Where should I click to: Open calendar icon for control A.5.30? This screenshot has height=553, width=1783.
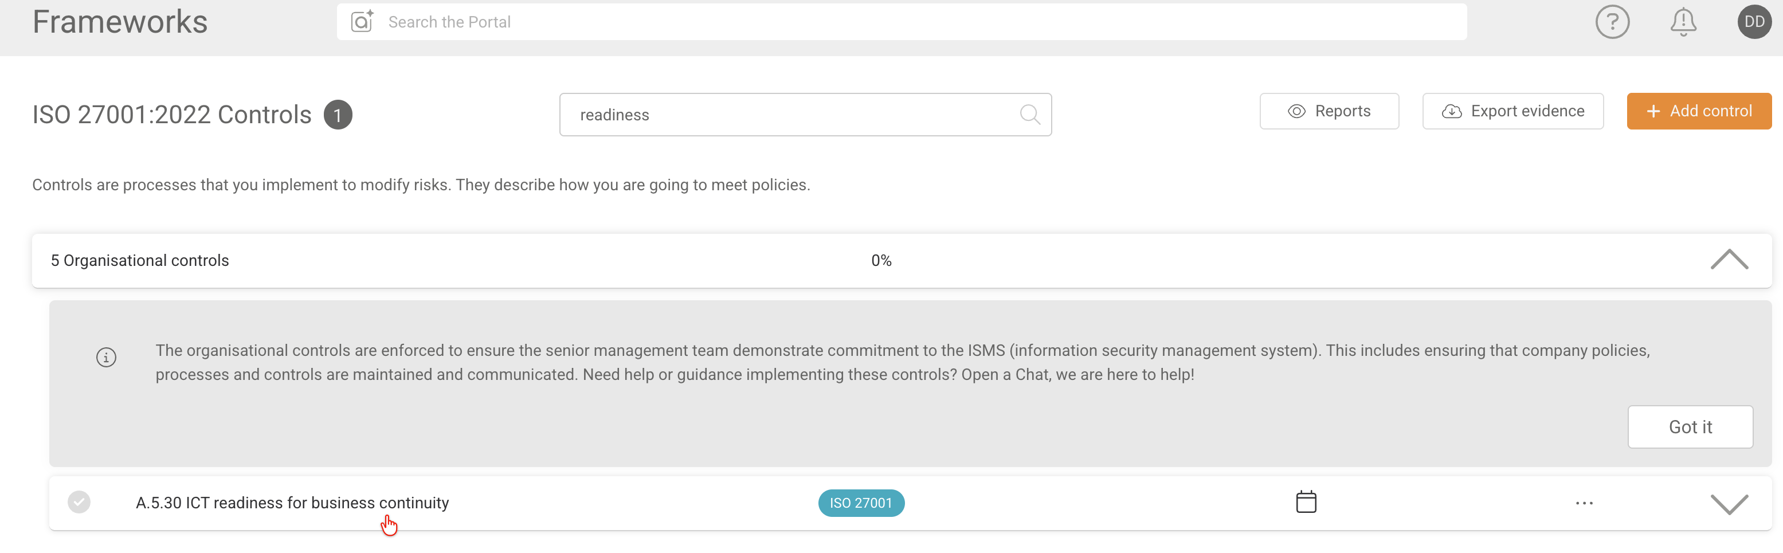[x=1306, y=502]
